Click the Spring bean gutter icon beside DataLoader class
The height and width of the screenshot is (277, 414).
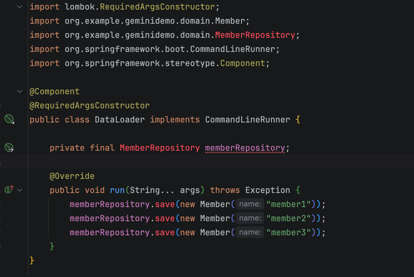coord(9,119)
